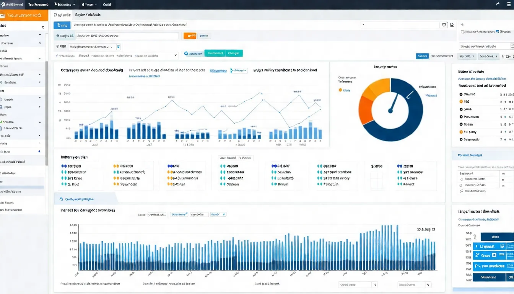Click the search icon beside the search field
The width and height of the screenshot is (514, 294).
click(452, 25)
